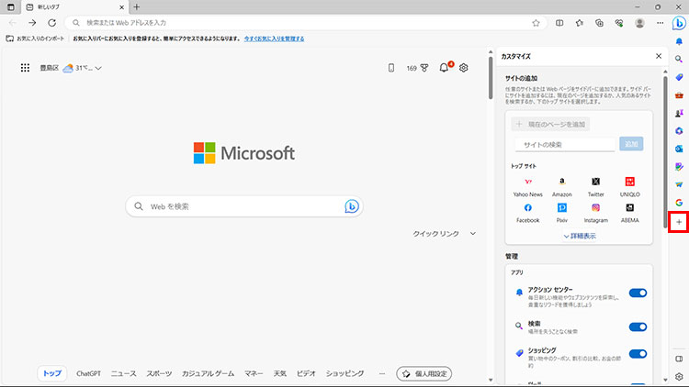This screenshot has width=689, height=387.
Task: Disable the アクション センター toggle
Action: pos(638,293)
